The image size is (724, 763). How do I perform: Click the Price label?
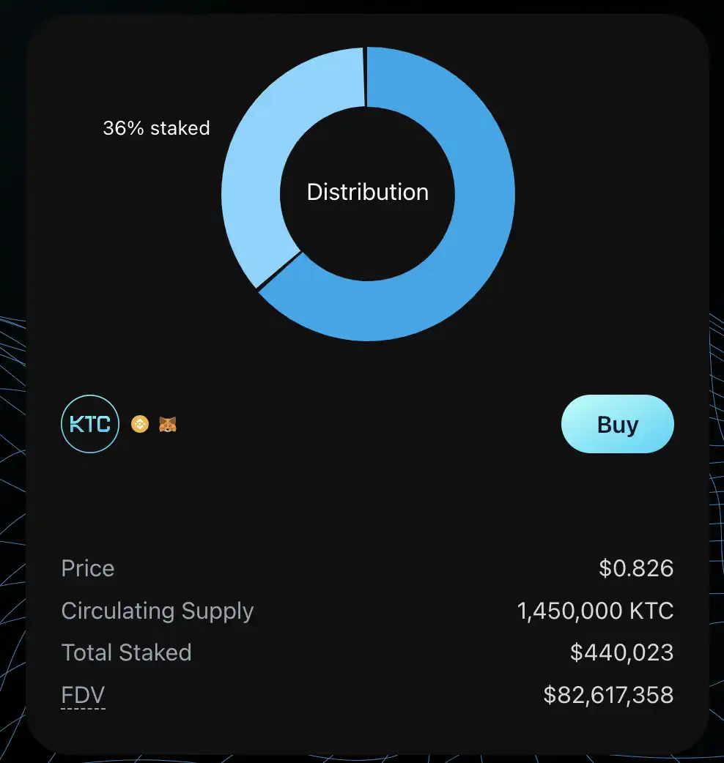(88, 568)
